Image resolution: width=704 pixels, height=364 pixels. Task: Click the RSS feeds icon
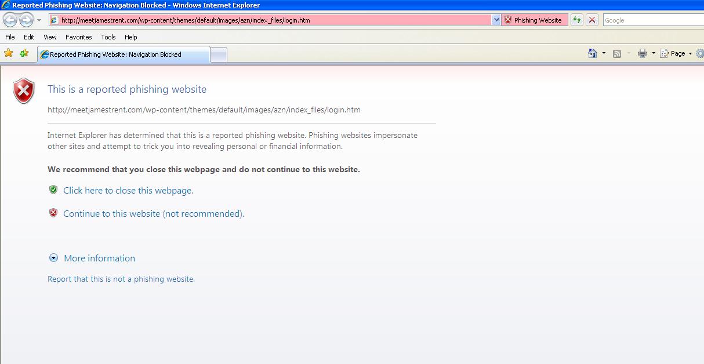[x=617, y=53]
